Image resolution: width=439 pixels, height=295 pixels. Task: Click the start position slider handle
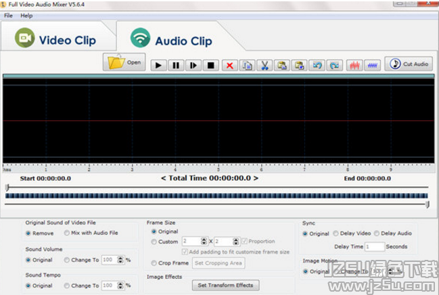[x=7, y=188]
